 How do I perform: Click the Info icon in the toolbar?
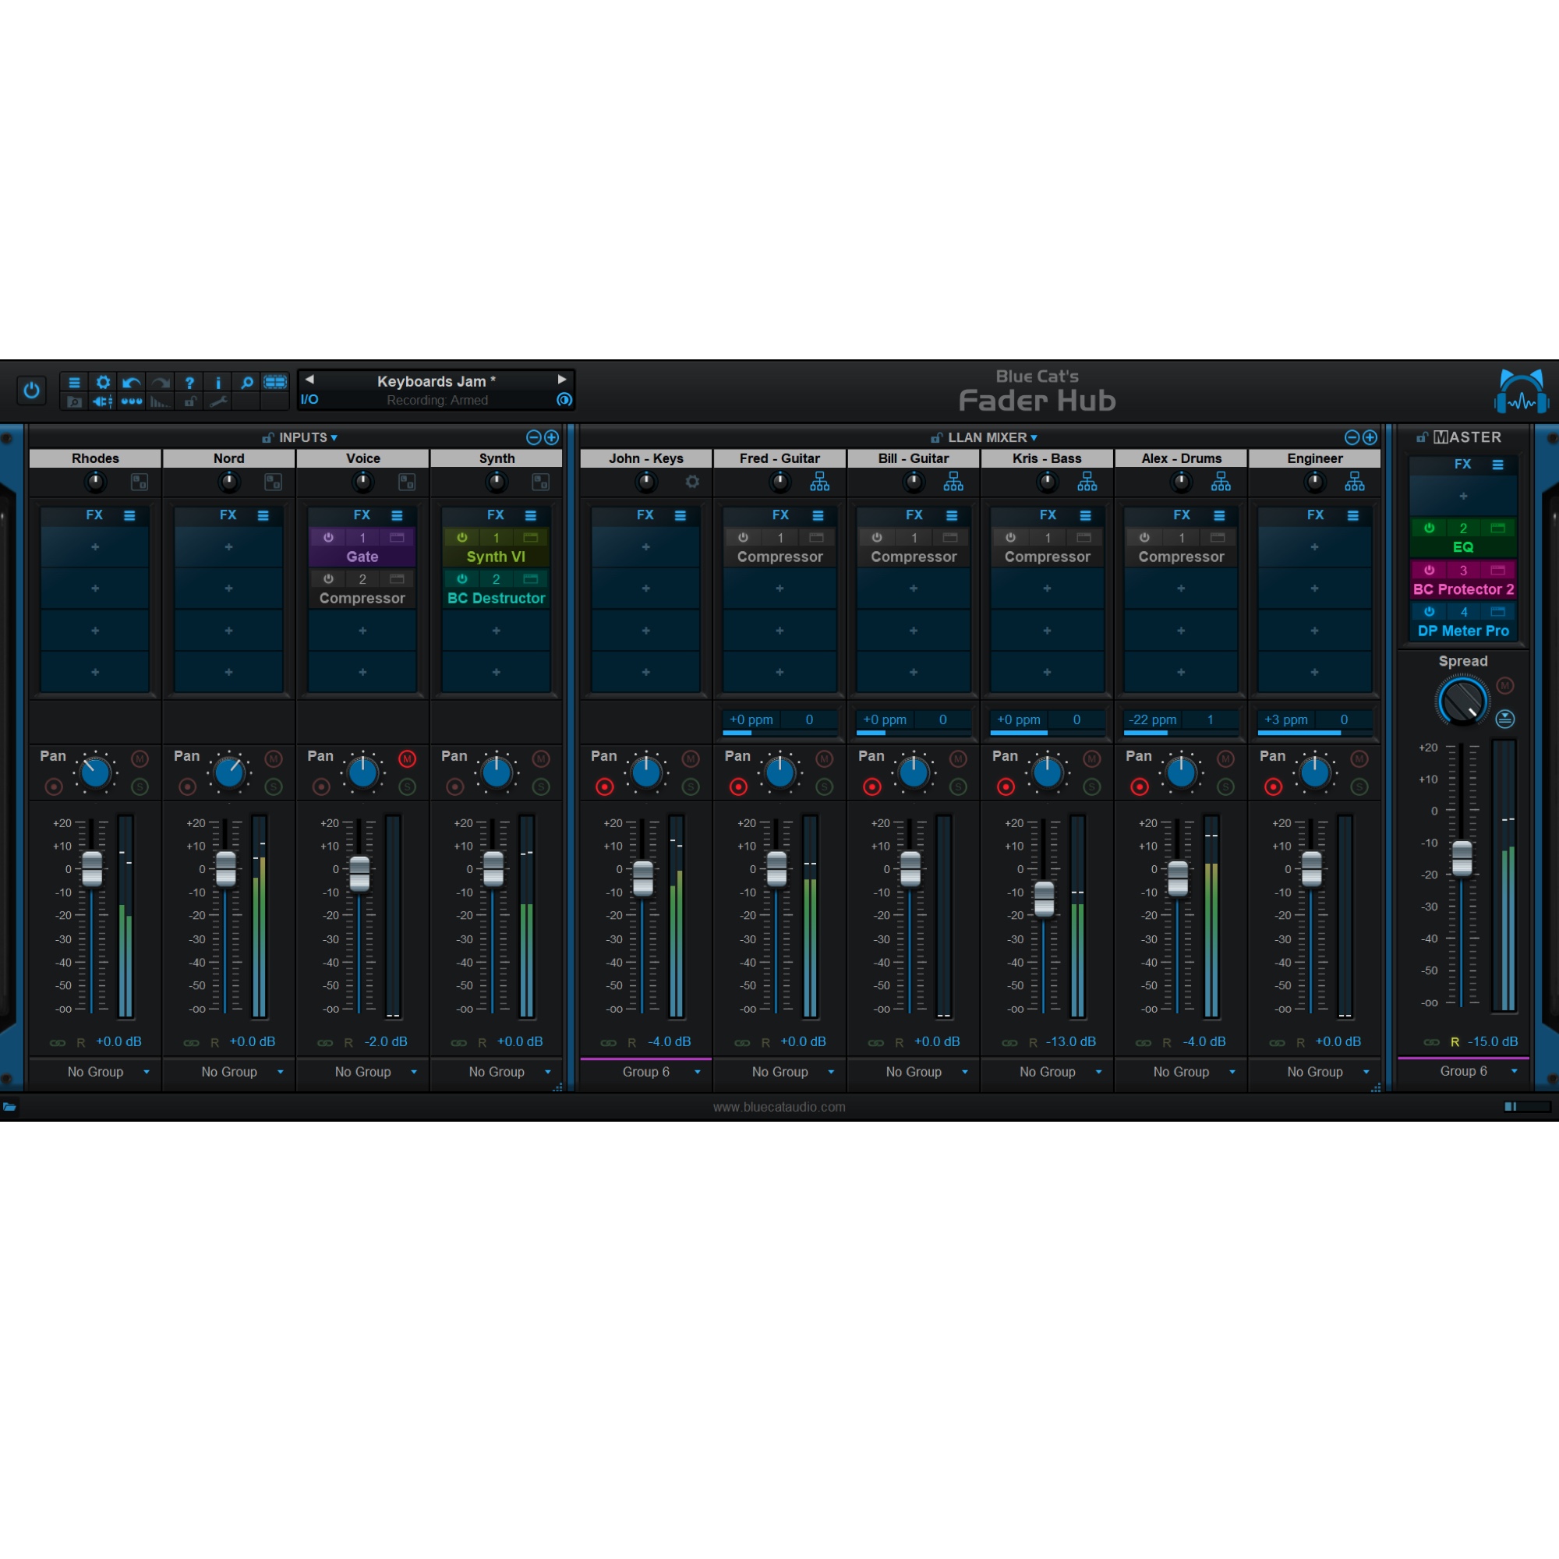tap(219, 382)
